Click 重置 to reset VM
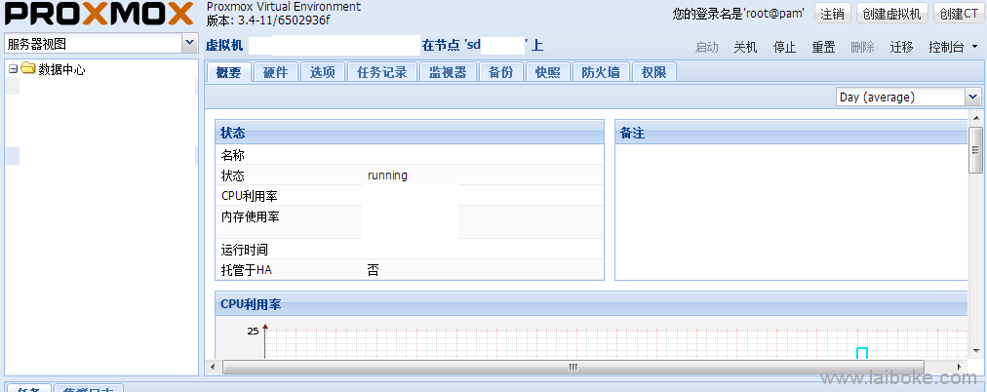Image resolution: width=987 pixels, height=392 pixels. [823, 47]
